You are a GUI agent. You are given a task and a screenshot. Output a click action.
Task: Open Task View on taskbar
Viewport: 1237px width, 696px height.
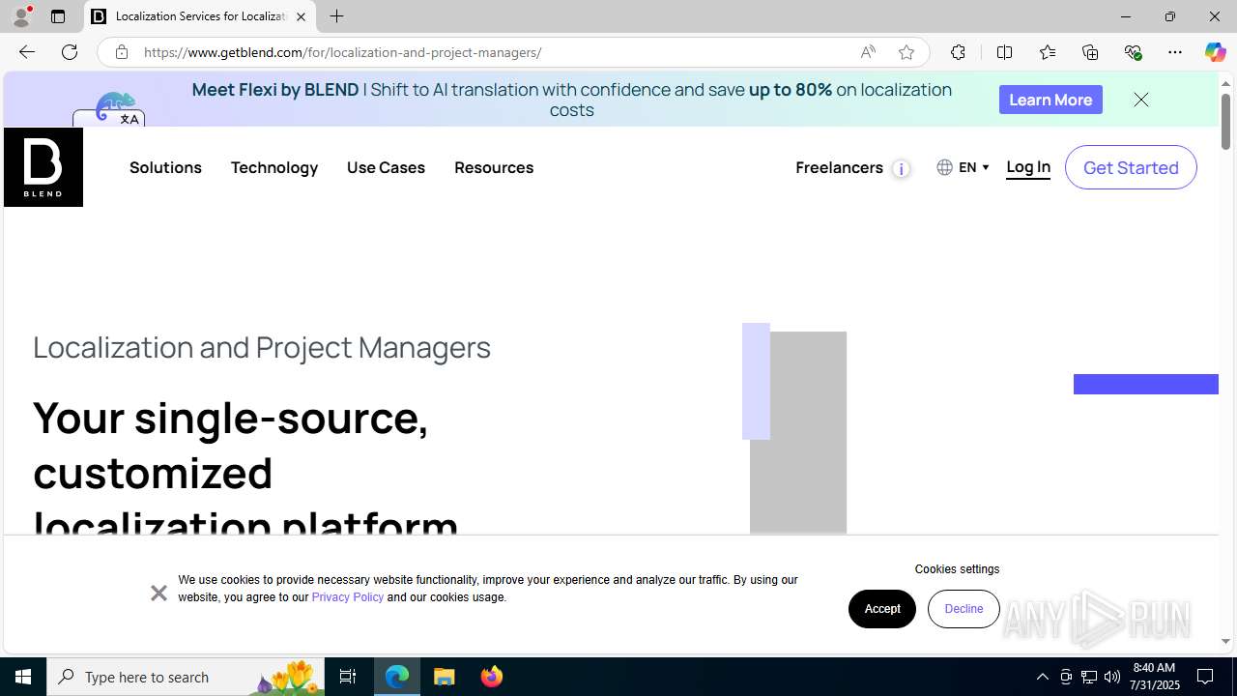348,677
